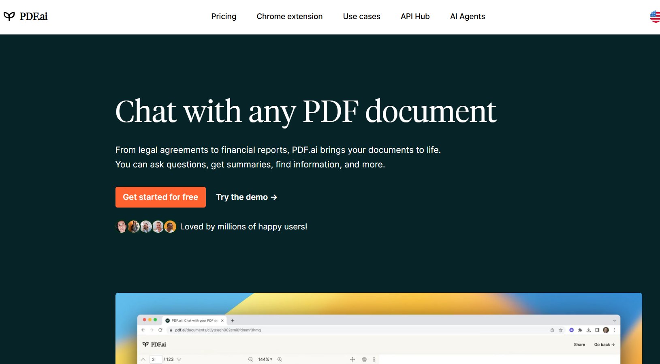The image size is (660, 364).
Task: Click the PDF.ai logo in header
Action: [26, 16]
